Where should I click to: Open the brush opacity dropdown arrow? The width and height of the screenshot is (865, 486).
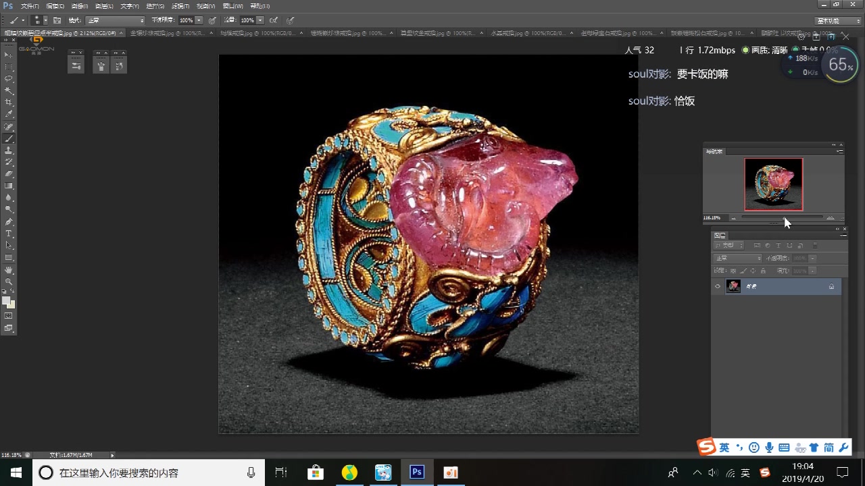click(199, 21)
